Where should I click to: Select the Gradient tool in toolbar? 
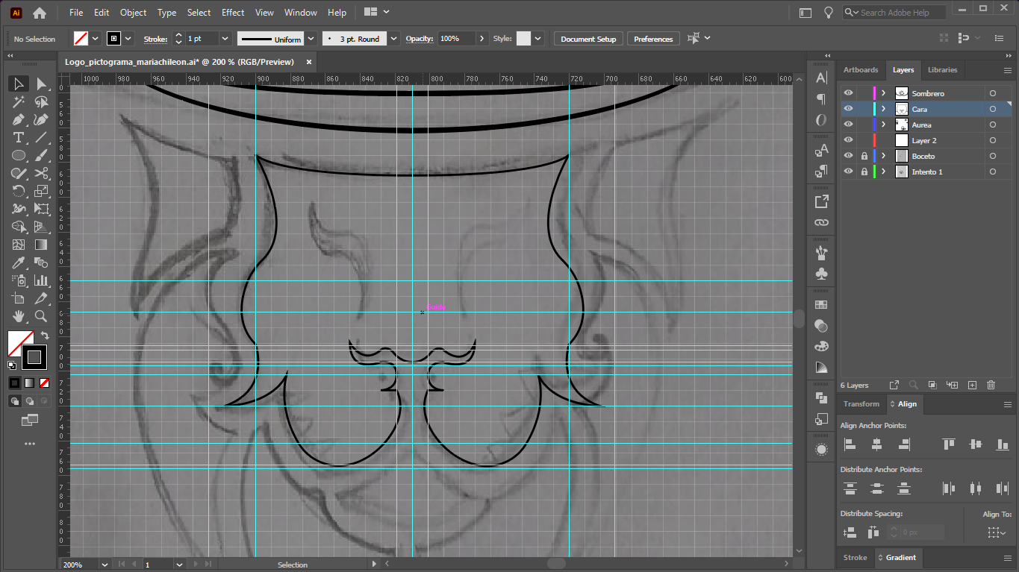click(42, 245)
